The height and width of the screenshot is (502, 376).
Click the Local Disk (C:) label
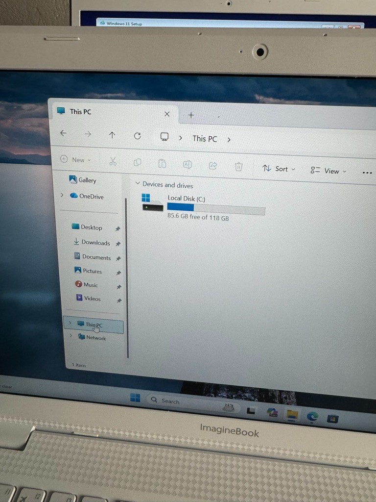click(187, 199)
